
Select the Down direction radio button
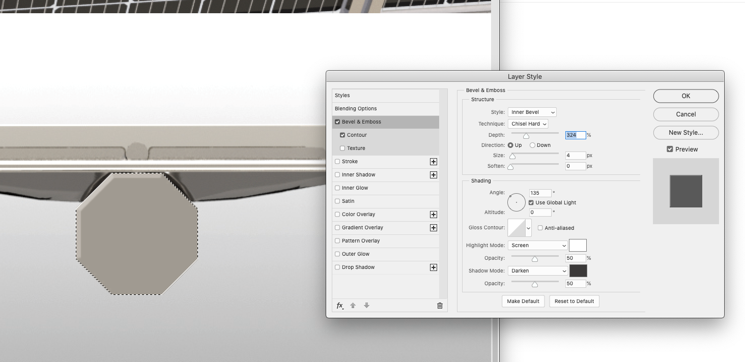pyautogui.click(x=531, y=145)
